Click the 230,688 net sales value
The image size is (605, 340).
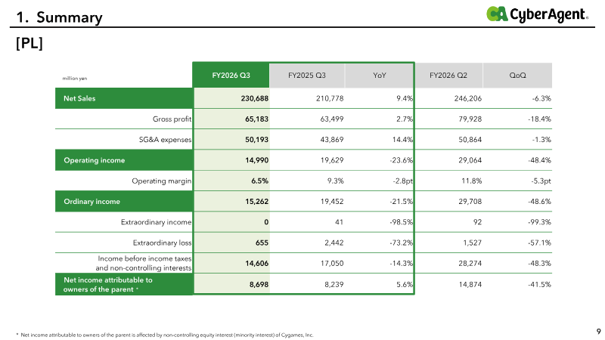pyautogui.click(x=254, y=98)
